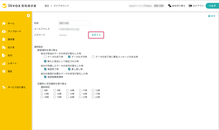The width and height of the screenshot is (219, 130).
Task: Check the 13時 notification time
Action: (x=42, y=94)
